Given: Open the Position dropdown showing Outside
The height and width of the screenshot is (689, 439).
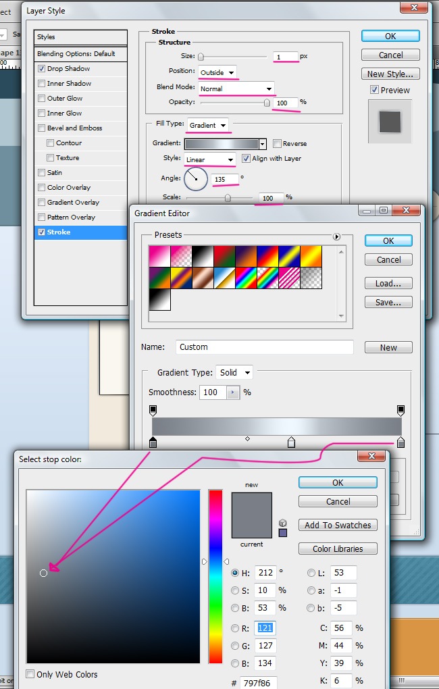Looking at the screenshot, I should point(217,72).
